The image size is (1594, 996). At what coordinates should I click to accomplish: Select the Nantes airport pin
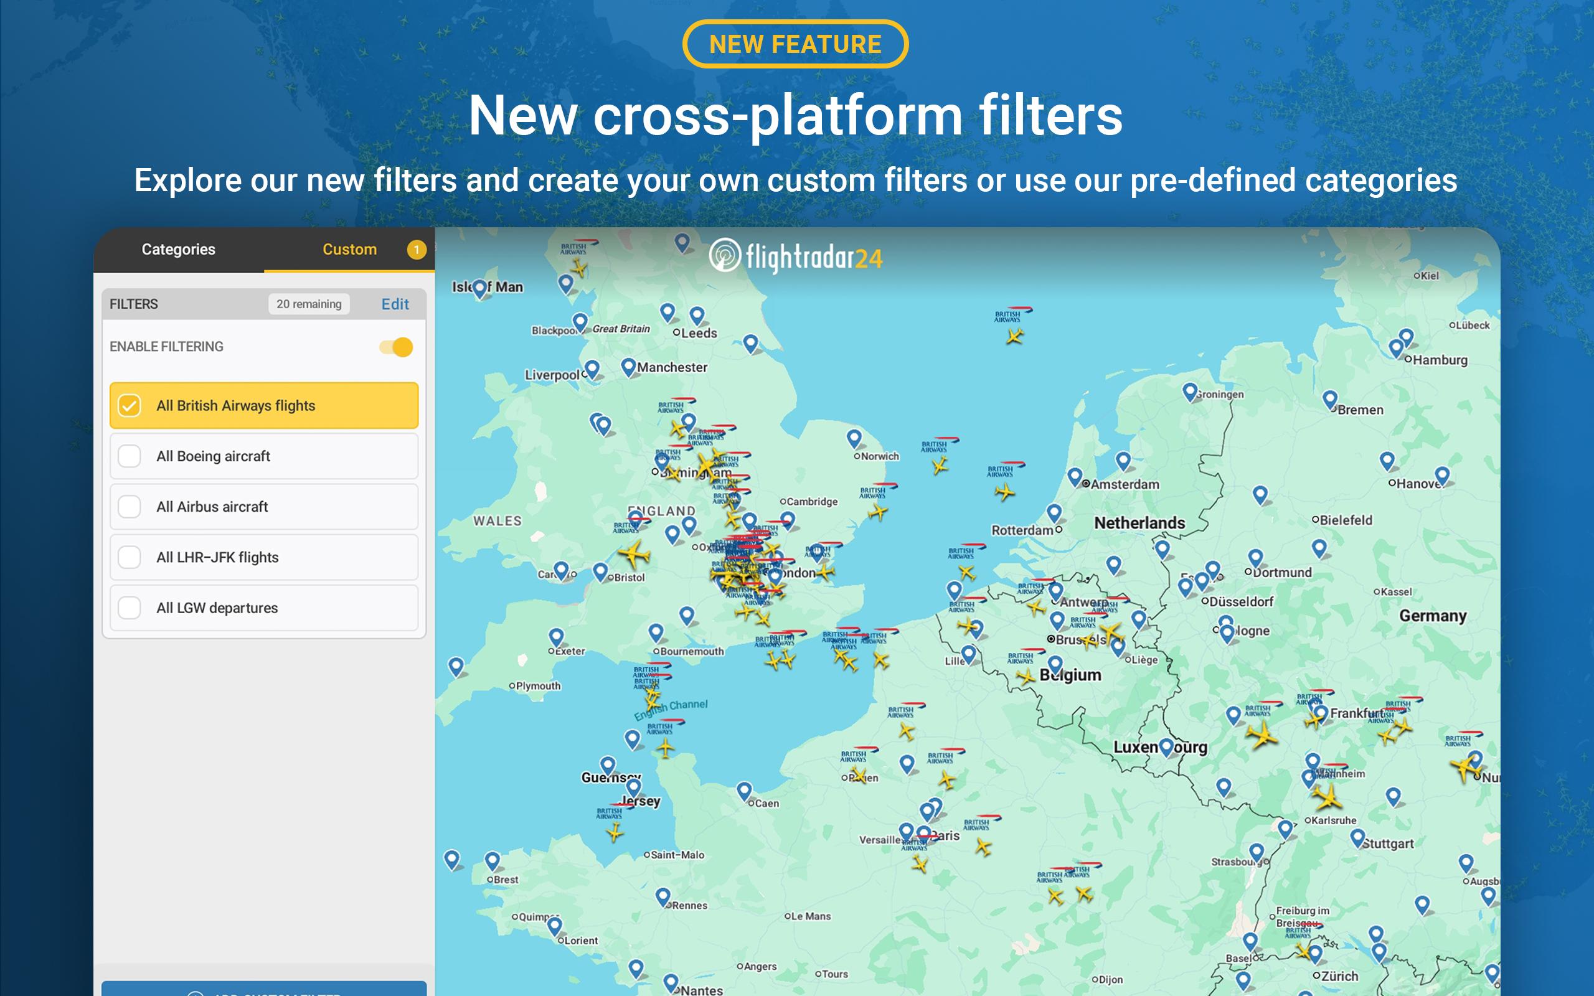tap(671, 983)
